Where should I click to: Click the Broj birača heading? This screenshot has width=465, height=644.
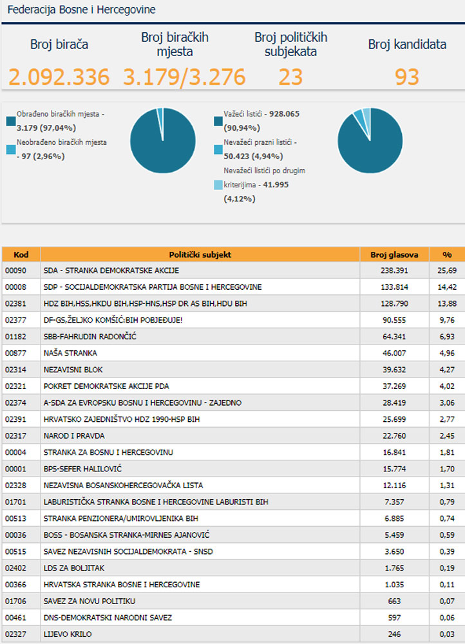coord(59,44)
